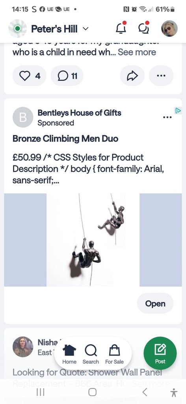Click the Open button on the ad

(x=155, y=303)
